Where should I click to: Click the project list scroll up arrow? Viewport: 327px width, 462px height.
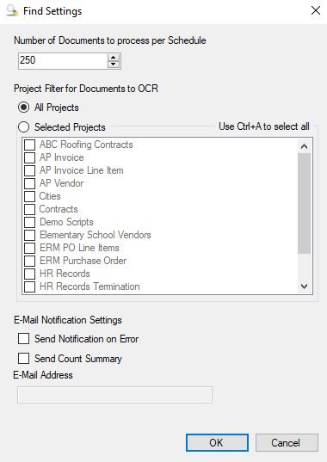(305, 146)
